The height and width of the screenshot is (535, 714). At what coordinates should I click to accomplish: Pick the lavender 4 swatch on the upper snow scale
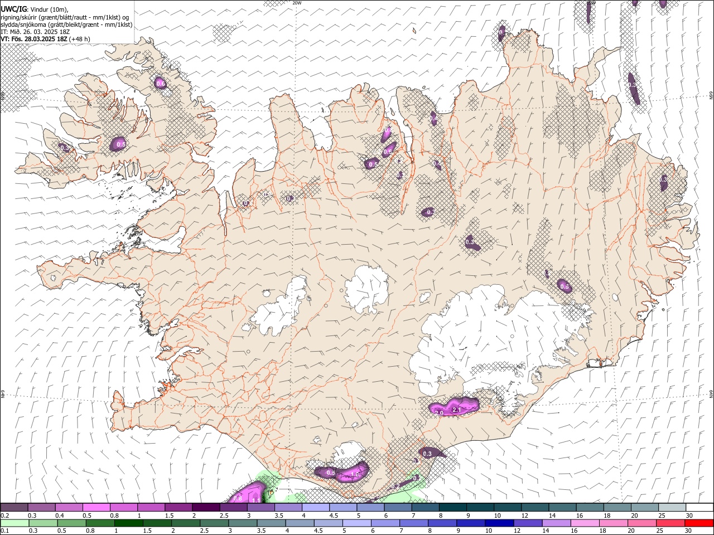pyautogui.click(x=316, y=508)
